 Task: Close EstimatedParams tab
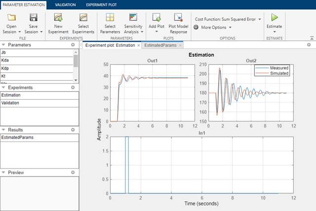180,45
